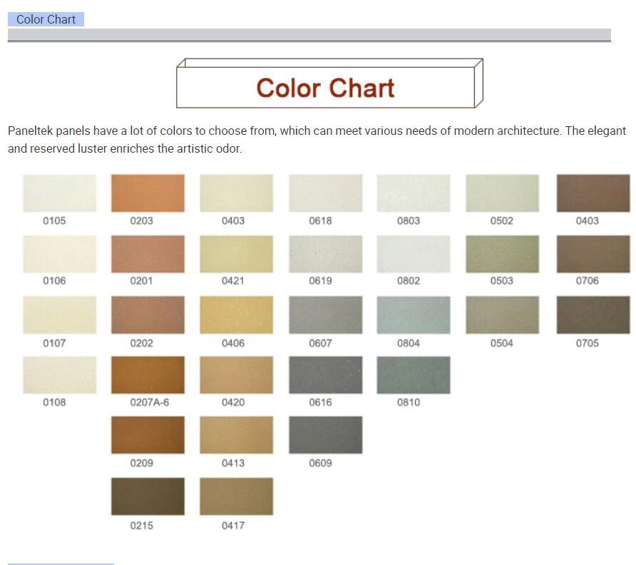Select the 0107 swatch
The height and width of the screenshot is (565, 636).
point(60,315)
